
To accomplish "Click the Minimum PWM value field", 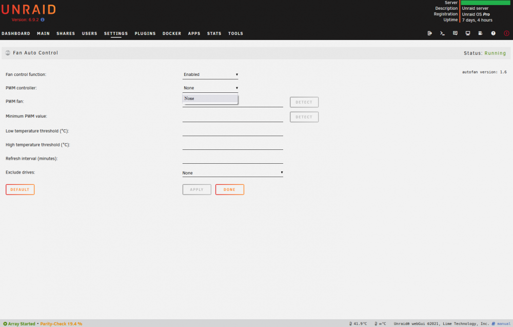I will [232, 117].
